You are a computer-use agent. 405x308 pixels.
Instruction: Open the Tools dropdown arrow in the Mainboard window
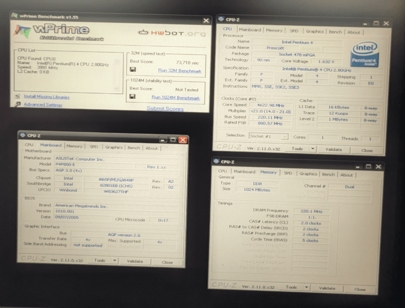(x=115, y=260)
